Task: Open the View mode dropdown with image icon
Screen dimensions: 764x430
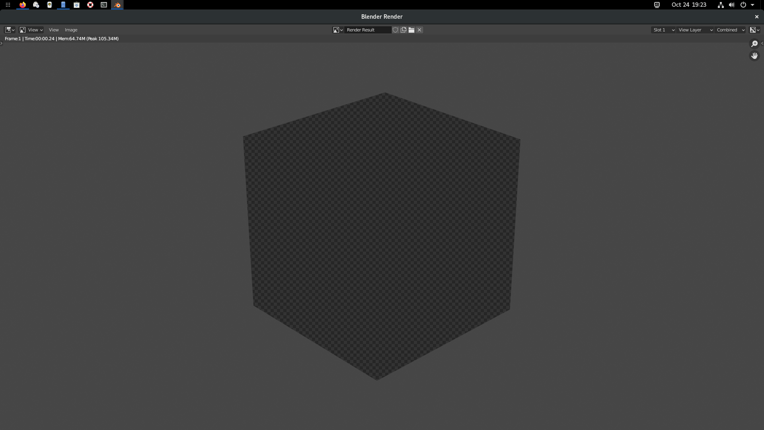Action: (x=31, y=30)
